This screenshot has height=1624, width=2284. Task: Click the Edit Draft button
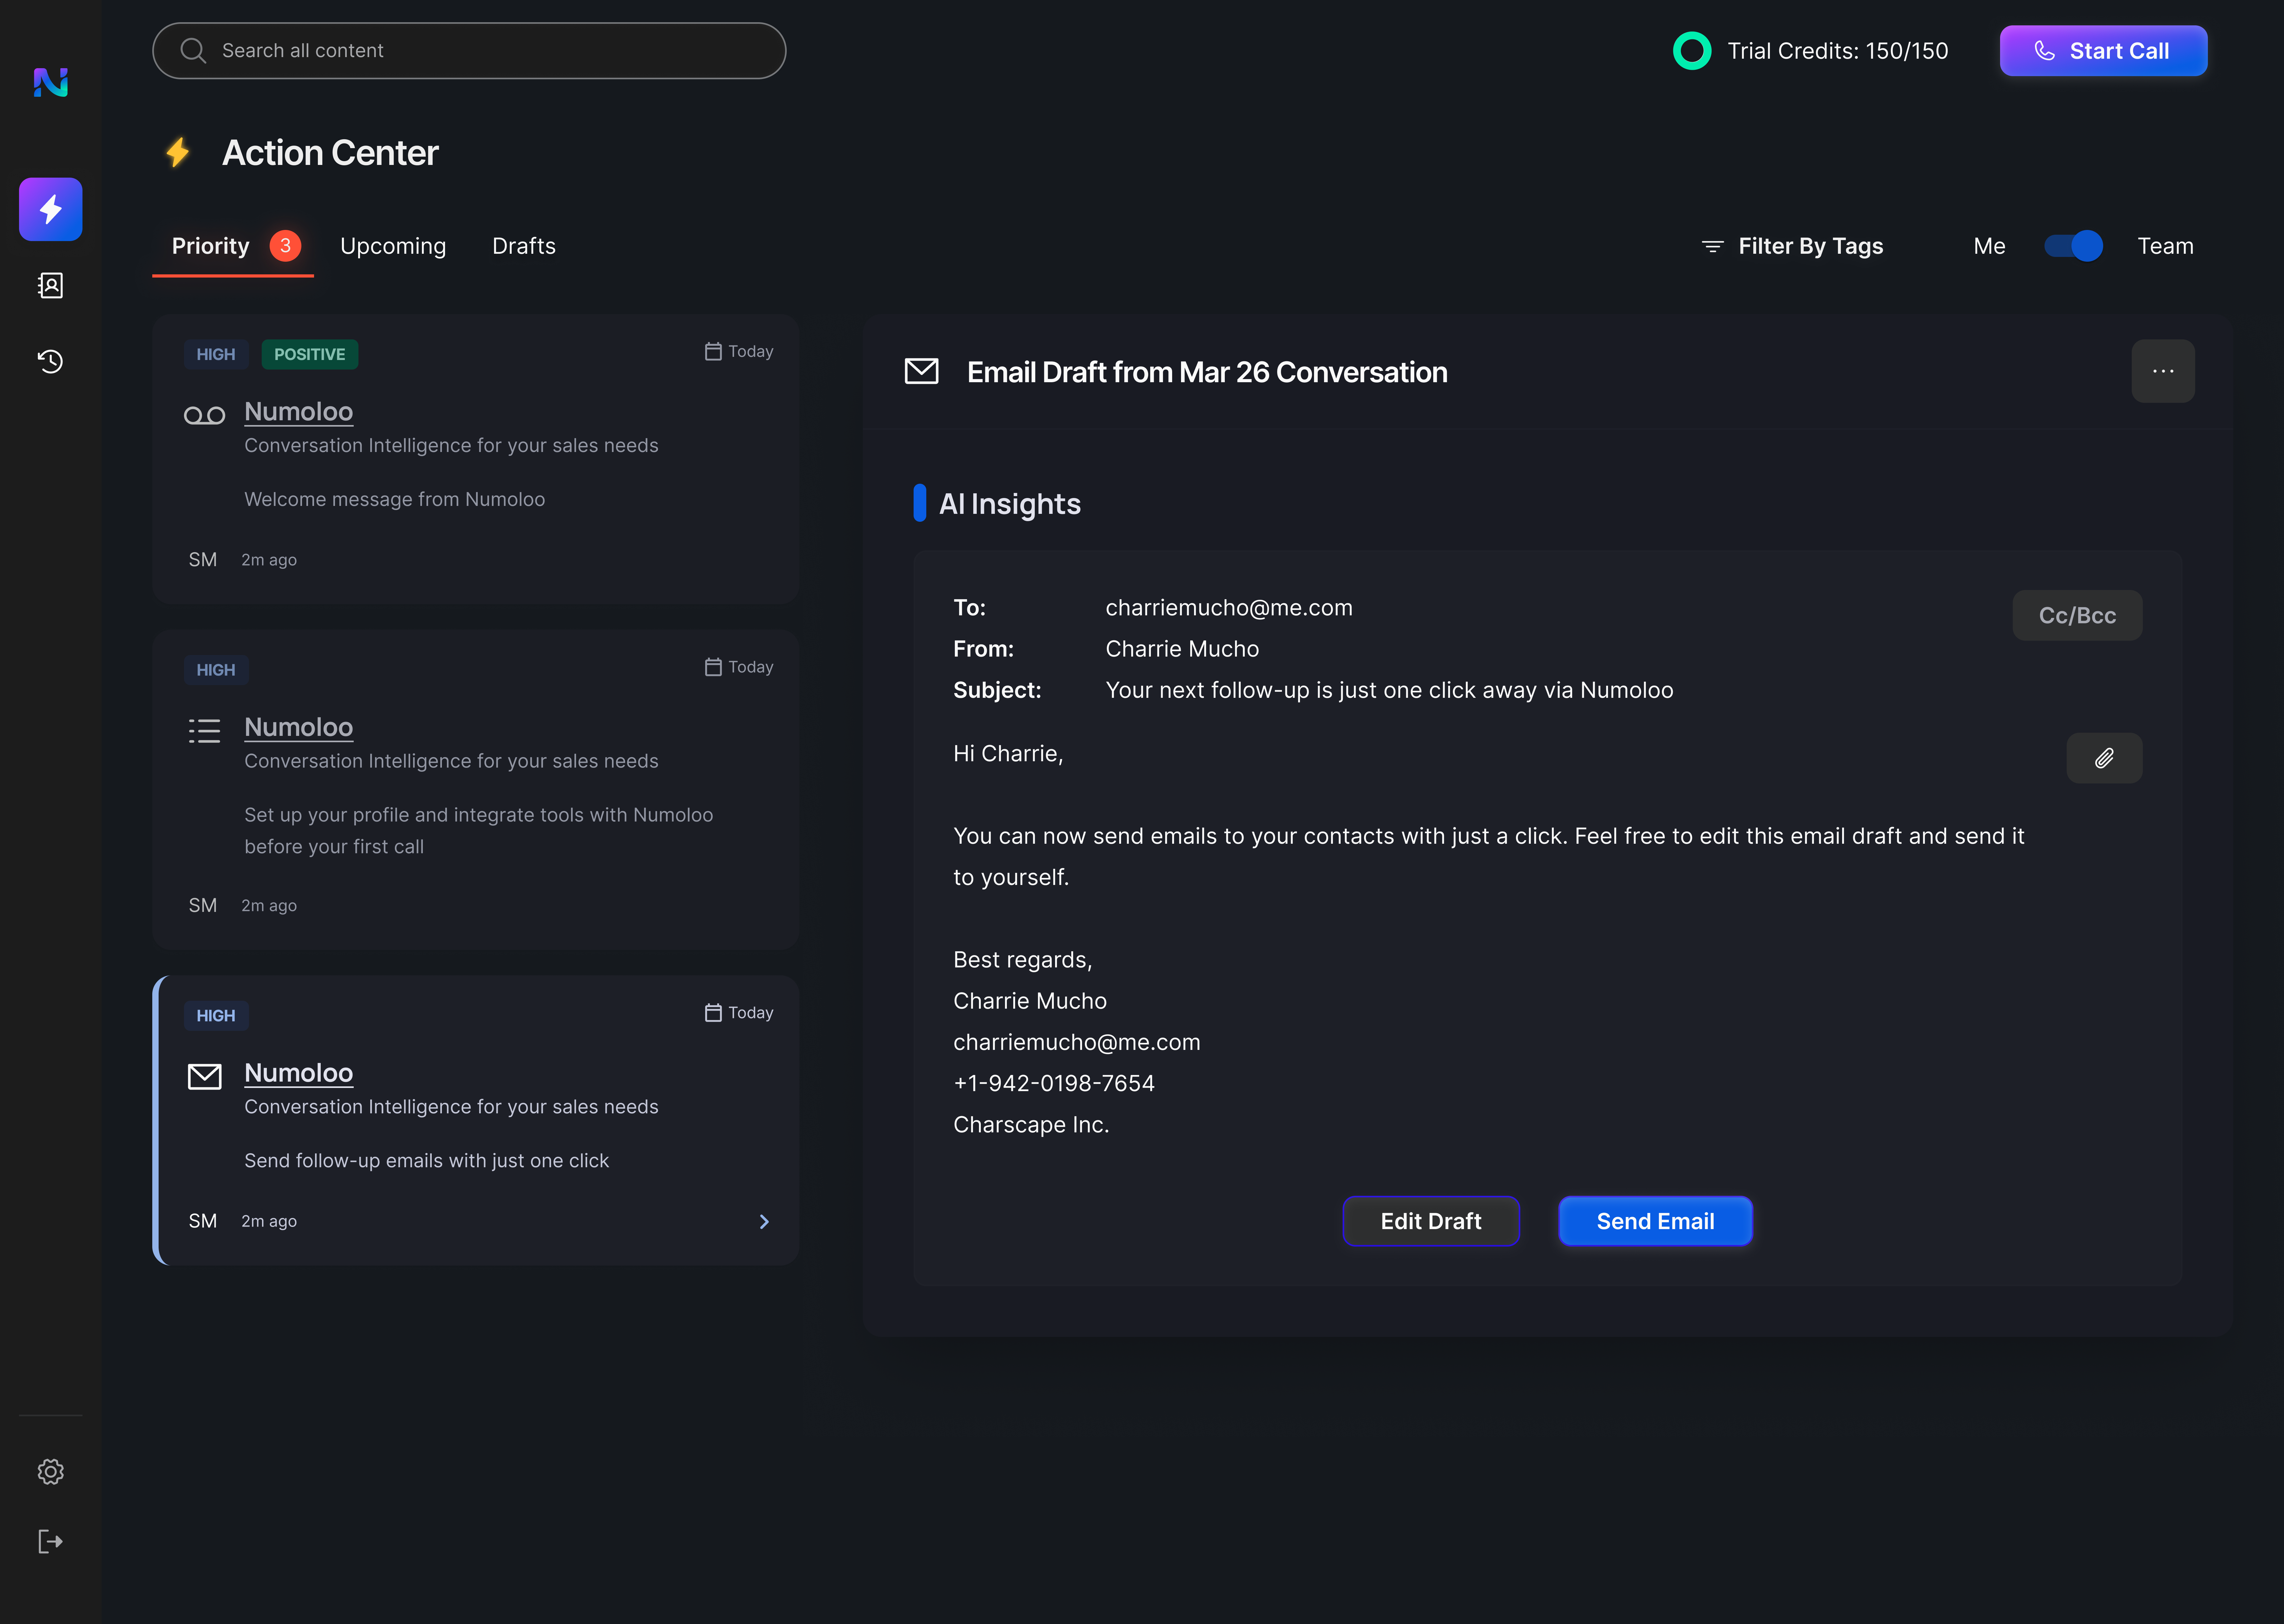(1431, 1221)
